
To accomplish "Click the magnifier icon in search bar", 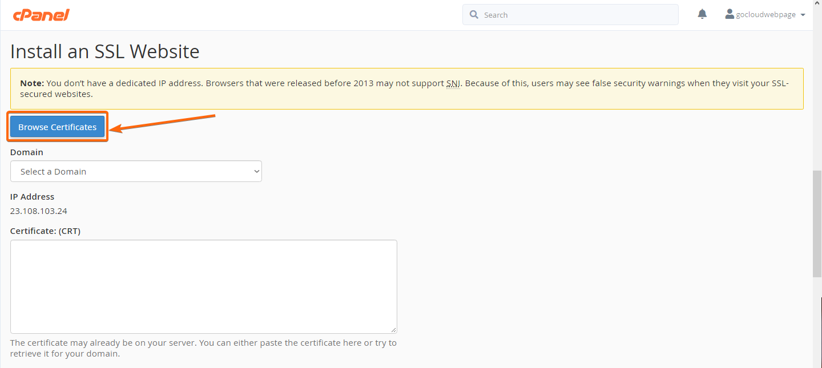I will point(474,15).
